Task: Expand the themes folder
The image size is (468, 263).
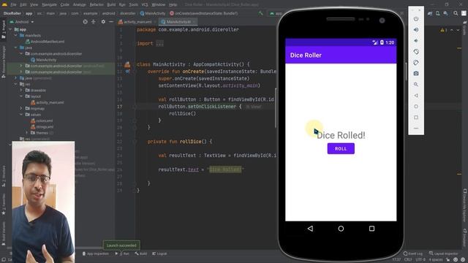Action: click(x=26, y=133)
